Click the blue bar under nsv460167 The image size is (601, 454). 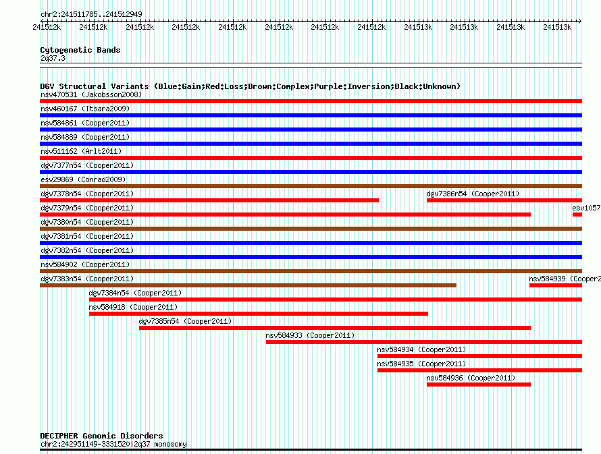[311, 115]
